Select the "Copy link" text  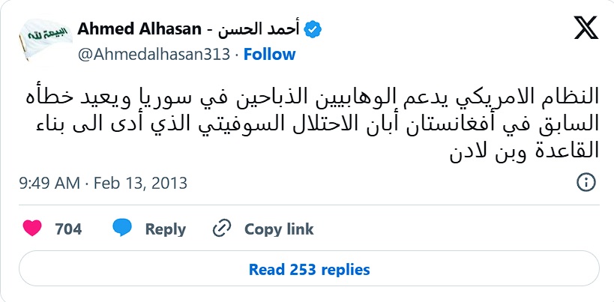point(279,229)
